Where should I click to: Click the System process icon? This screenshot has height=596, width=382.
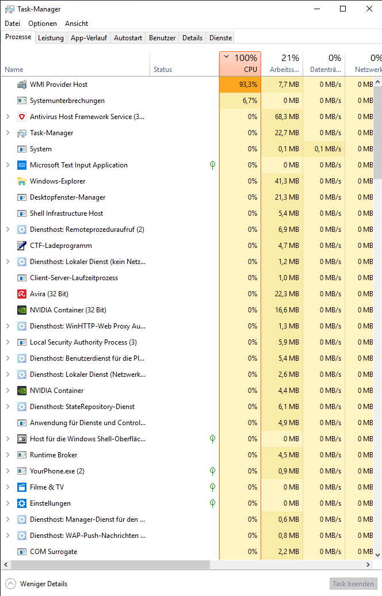[22, 149]
